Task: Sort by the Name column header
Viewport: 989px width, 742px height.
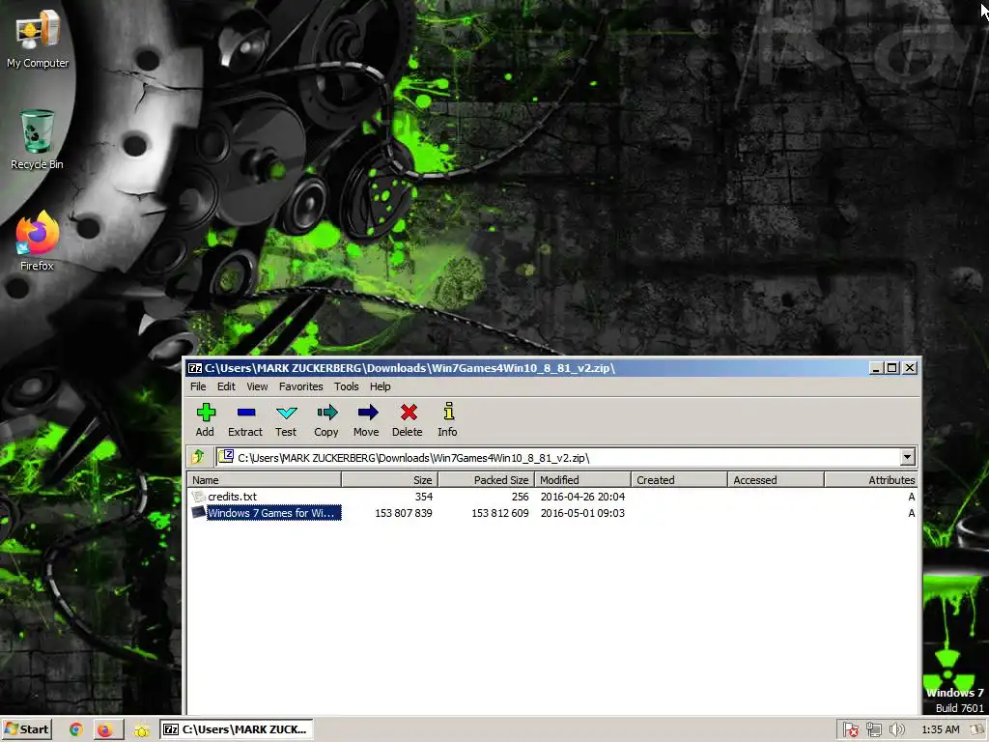Action: click(x=265, y=479)
